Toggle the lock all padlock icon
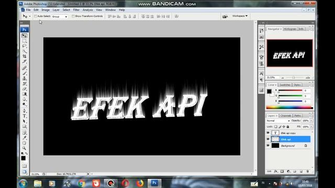This screenshot has width=335, height=188. click(288, 126)
